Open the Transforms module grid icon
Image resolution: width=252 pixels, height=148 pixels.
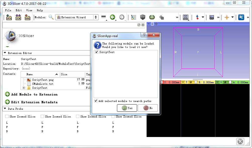(x=162, y=17)
